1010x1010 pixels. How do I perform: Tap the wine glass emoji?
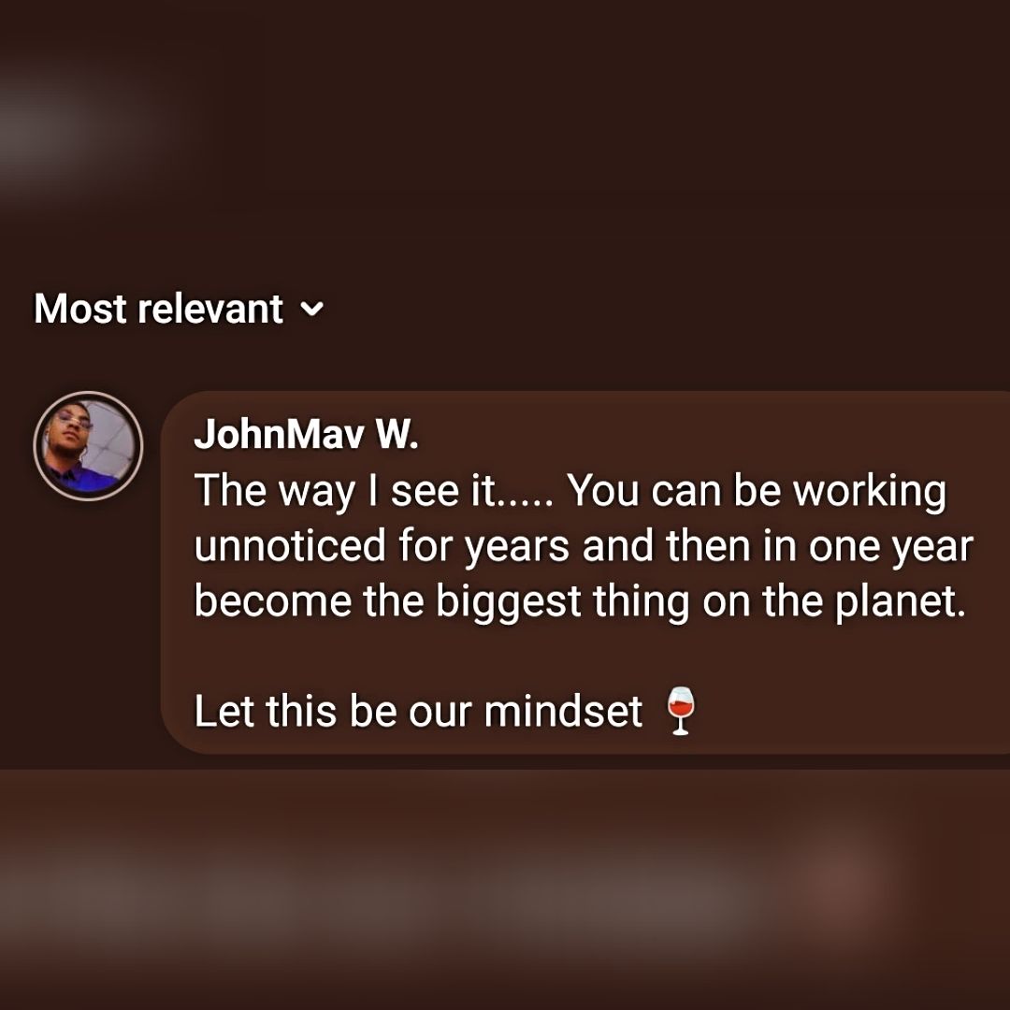click(x=681, y=711)
